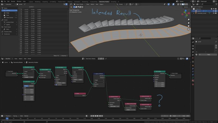Toggle proportional editing in the viewport header

pos(137,4)
